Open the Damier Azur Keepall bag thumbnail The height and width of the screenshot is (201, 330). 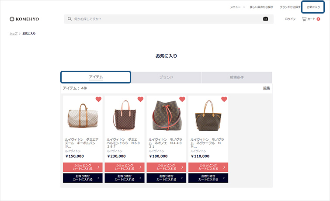83,115
